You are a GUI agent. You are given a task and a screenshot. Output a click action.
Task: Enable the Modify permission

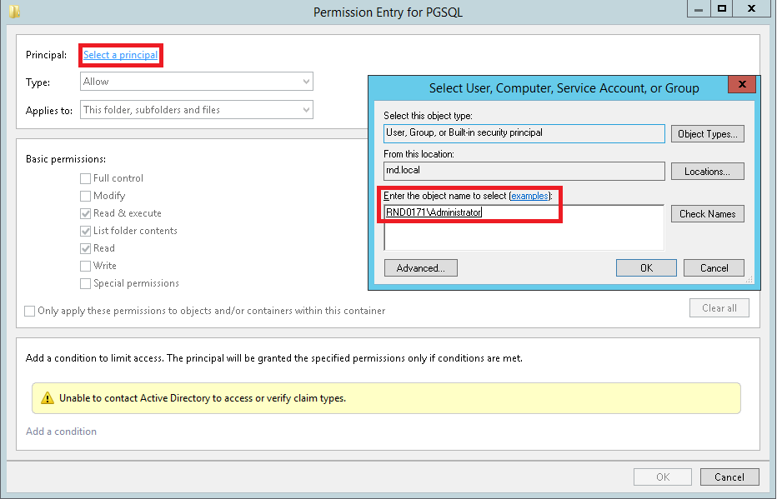(85, 195)
